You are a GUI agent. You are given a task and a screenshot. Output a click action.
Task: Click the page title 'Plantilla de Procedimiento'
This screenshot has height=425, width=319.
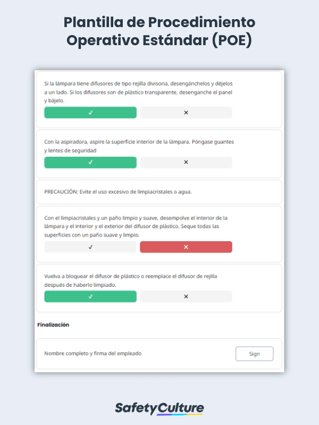(x=159, y=23)
